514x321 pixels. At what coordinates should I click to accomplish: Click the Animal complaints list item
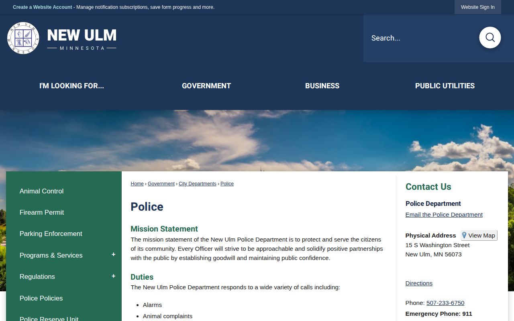[167, 316]
